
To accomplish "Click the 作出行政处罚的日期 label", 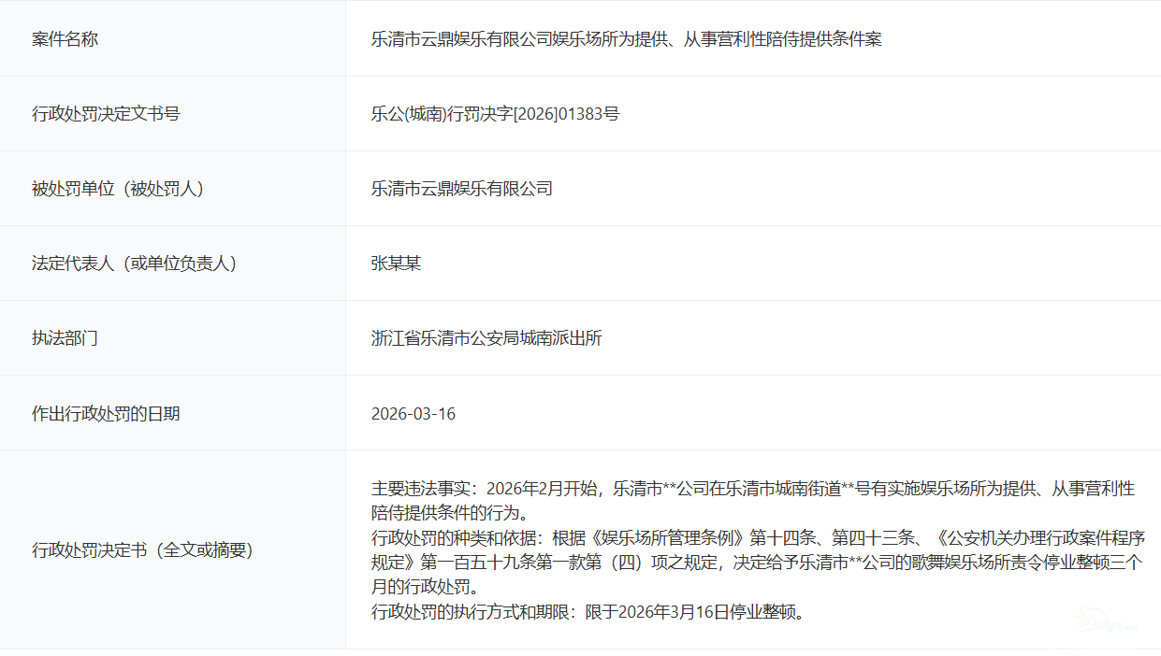I will point(106,413).
